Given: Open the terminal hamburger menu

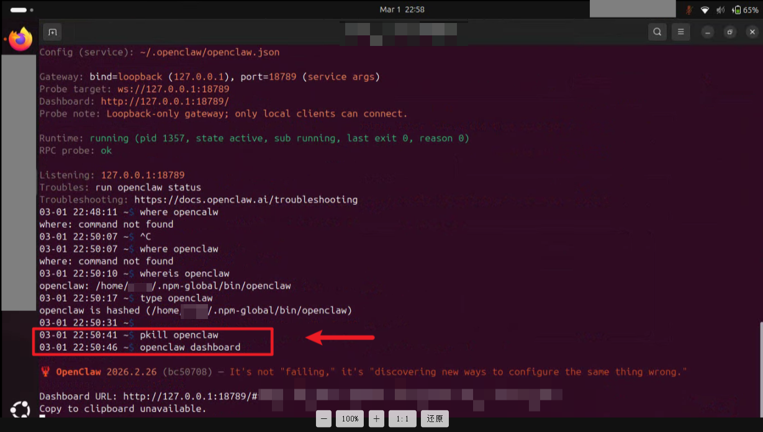Looking at the screenshot, I should [x=681, y=32].
